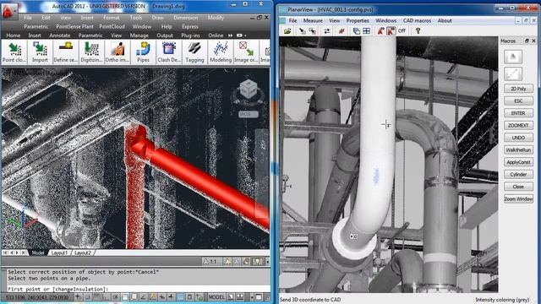Switch to the Annotate ribbon tab

pyautogui.click(x=60, y=35)
